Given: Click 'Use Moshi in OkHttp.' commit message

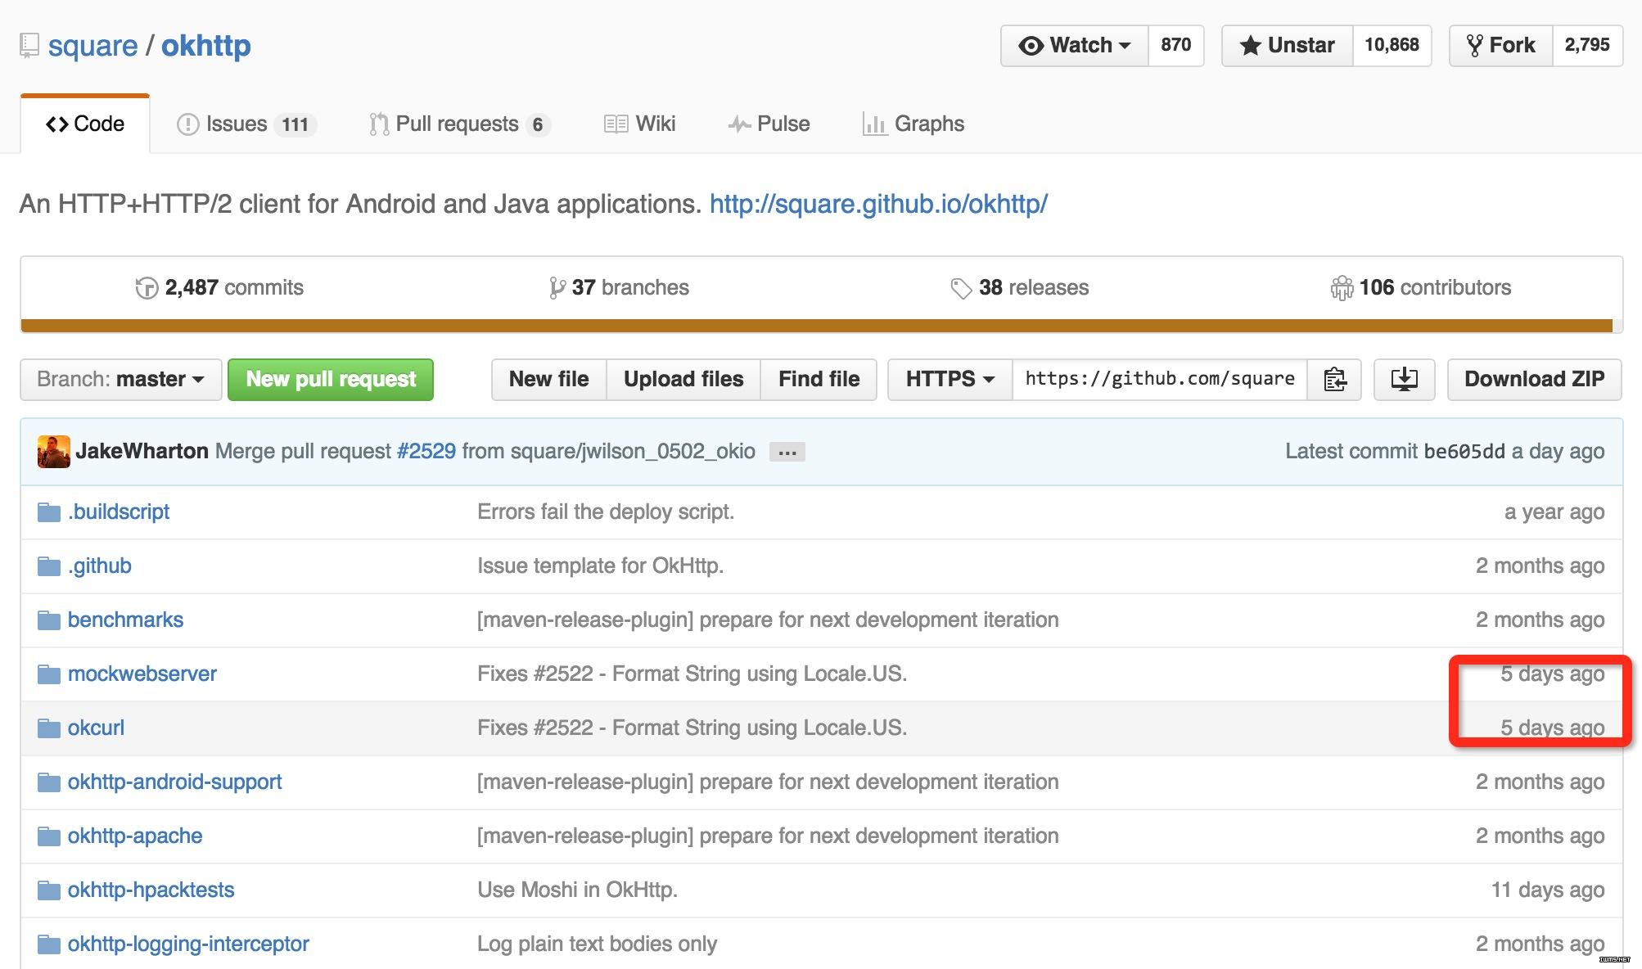Looking at the screenshot, I should click(578, 890).
